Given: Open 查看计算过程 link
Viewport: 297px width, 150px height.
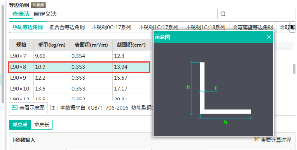Looking at the screenshot, I should click(276, 140).
